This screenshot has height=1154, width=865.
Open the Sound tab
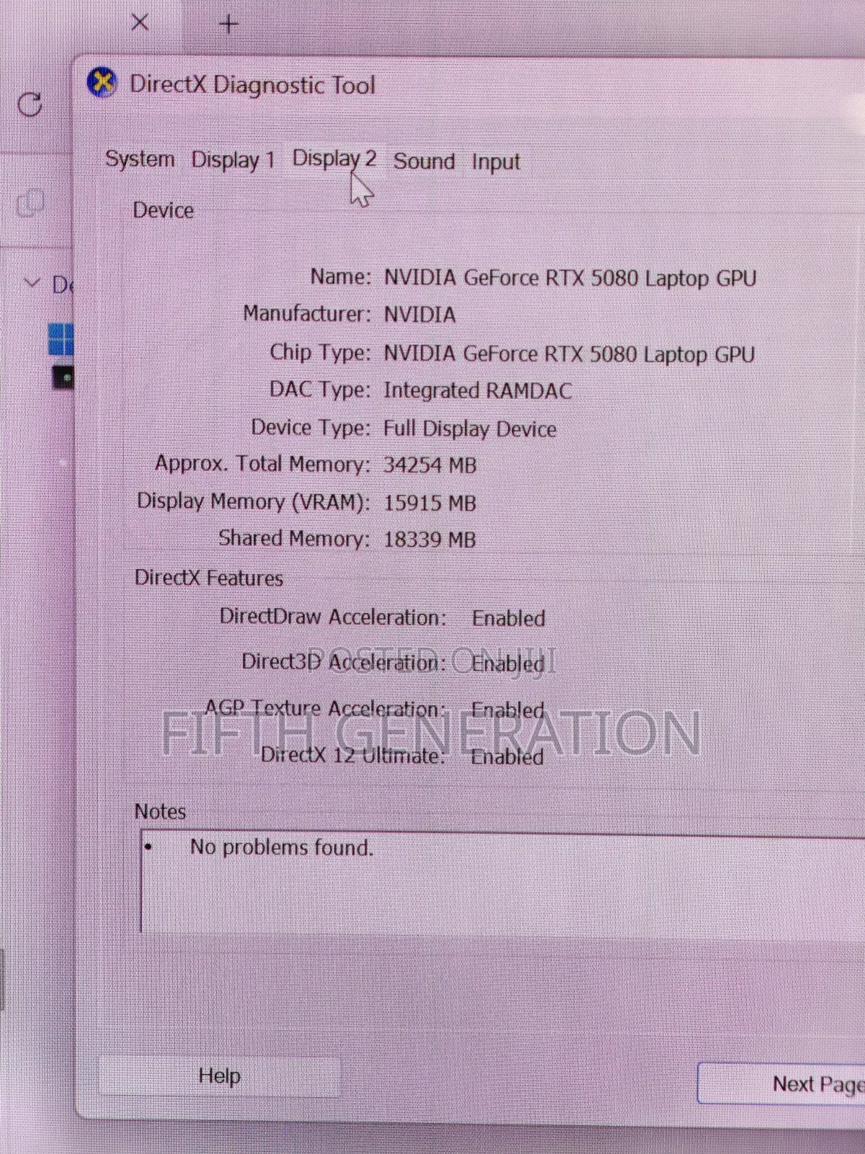[424, 161]
